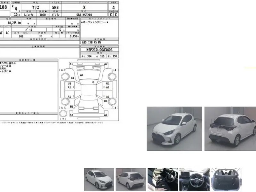
Task: Click the grade X cell
Action: tap(84, 6)
